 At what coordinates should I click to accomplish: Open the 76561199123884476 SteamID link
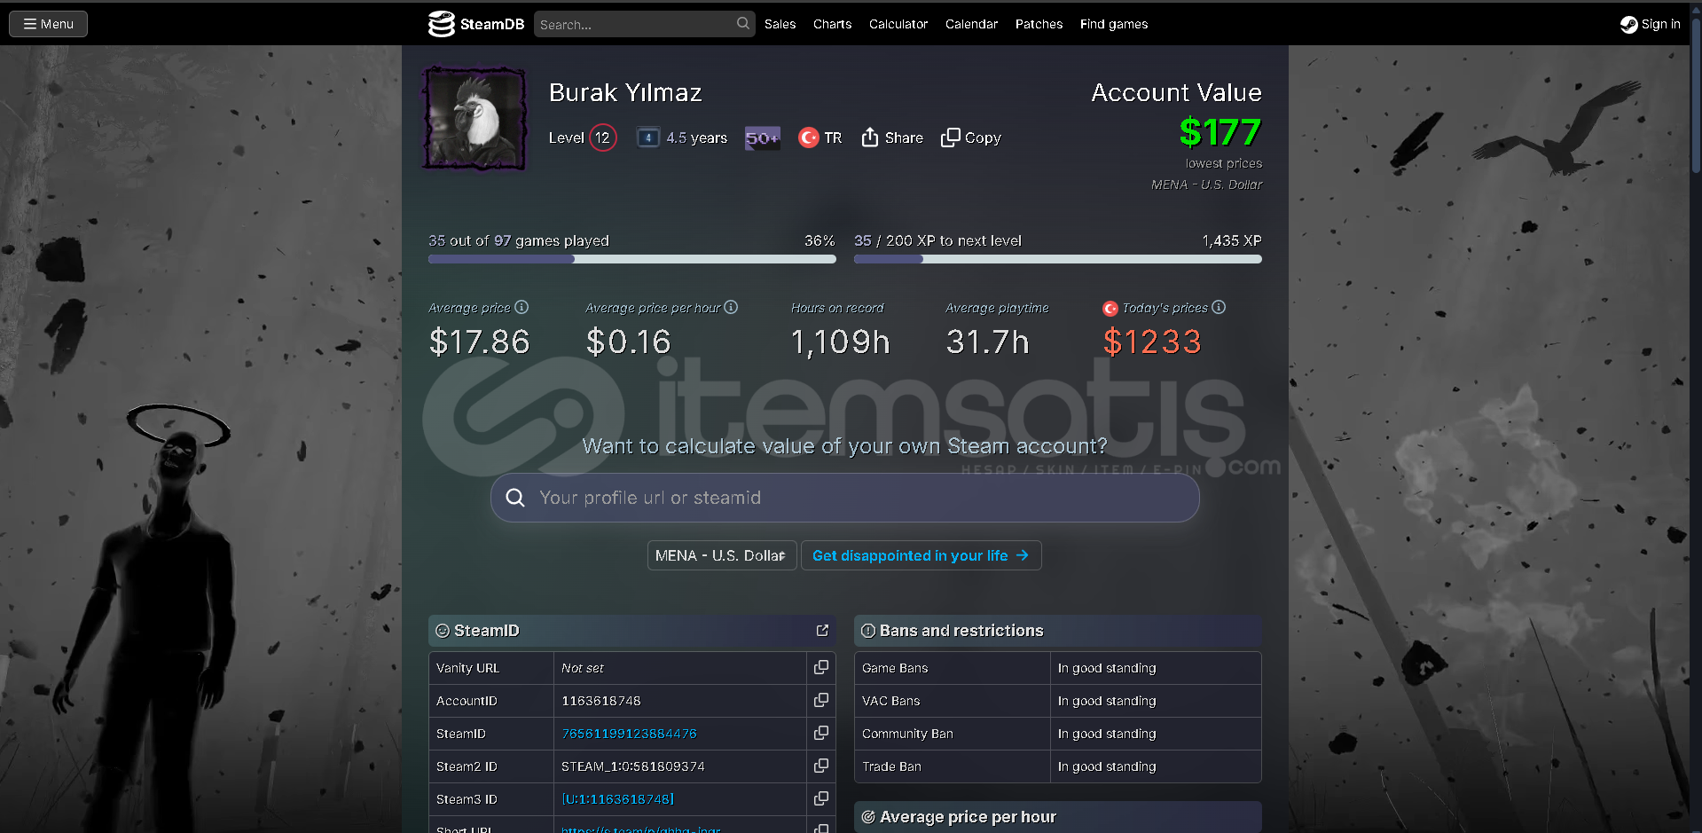click(x=629, y=734)
